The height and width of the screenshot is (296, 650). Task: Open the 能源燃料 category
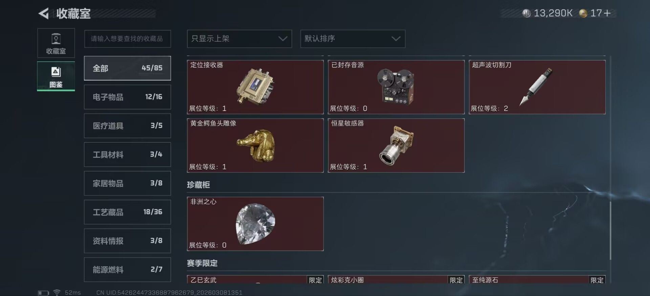(127, 270)
